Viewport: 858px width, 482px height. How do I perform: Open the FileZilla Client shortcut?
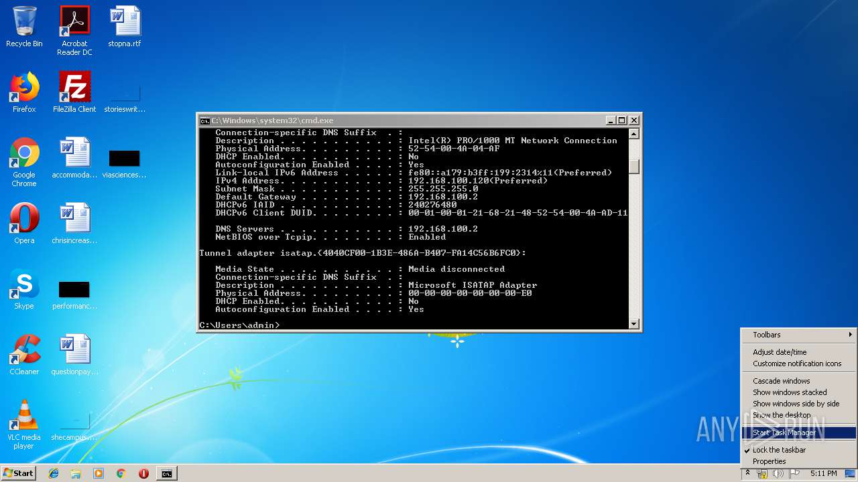[74, 92]
